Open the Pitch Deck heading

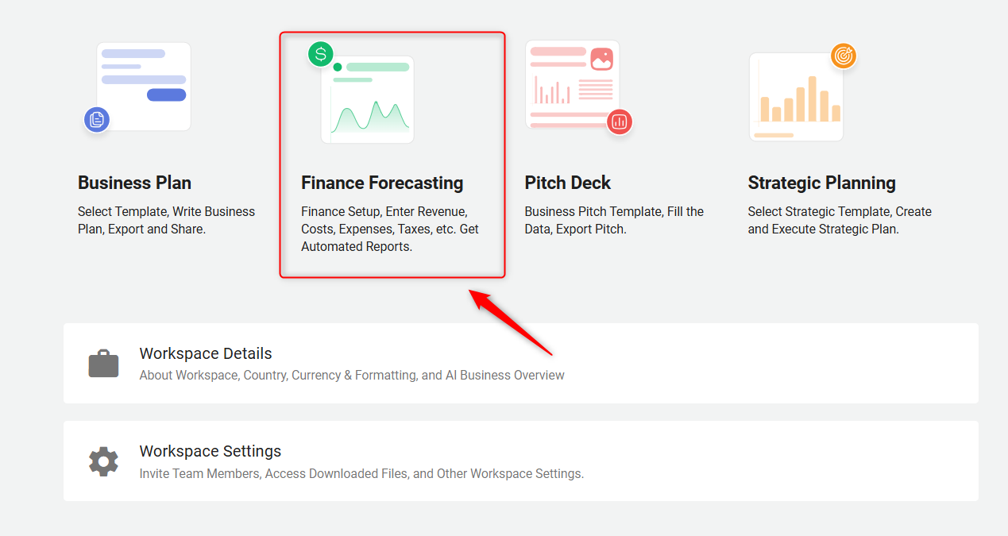(567, 183)
